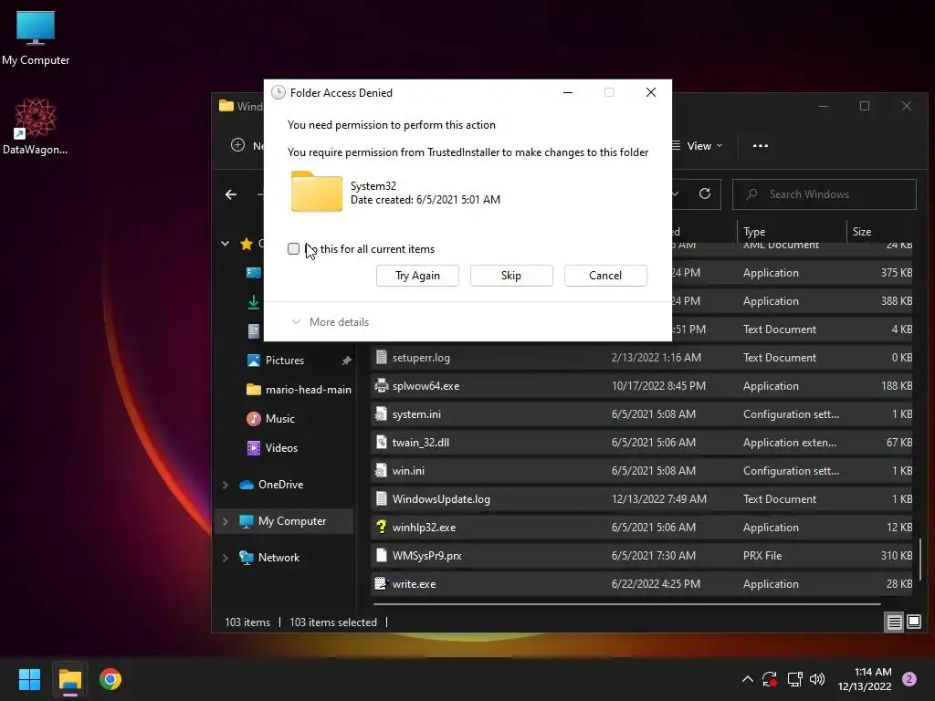
Task: Click the System32 folder icon in dialog
Action: 317,192
